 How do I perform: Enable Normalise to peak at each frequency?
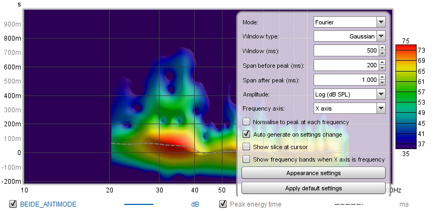[x=246, y=122]
